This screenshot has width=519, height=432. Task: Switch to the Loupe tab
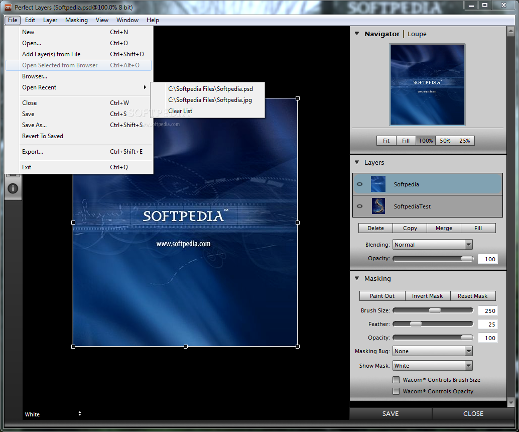(x=417, y=34)
